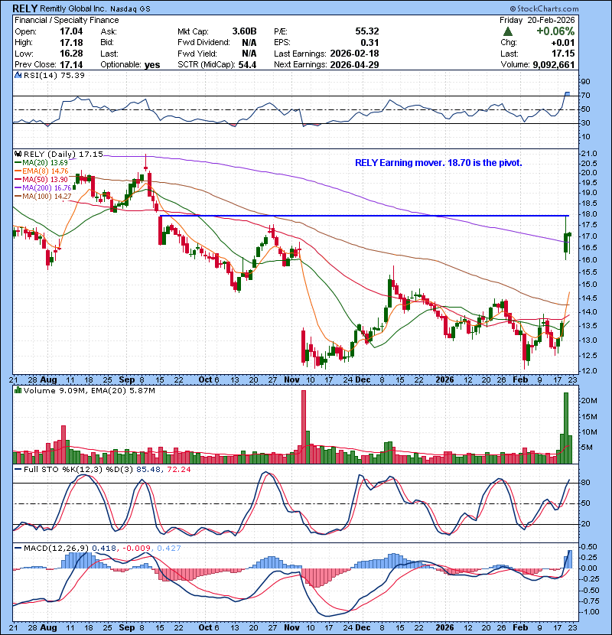Click the RSI(14) 75.39 panel label
This screenshot has width=612, height=635.
(x=54, y=75)
